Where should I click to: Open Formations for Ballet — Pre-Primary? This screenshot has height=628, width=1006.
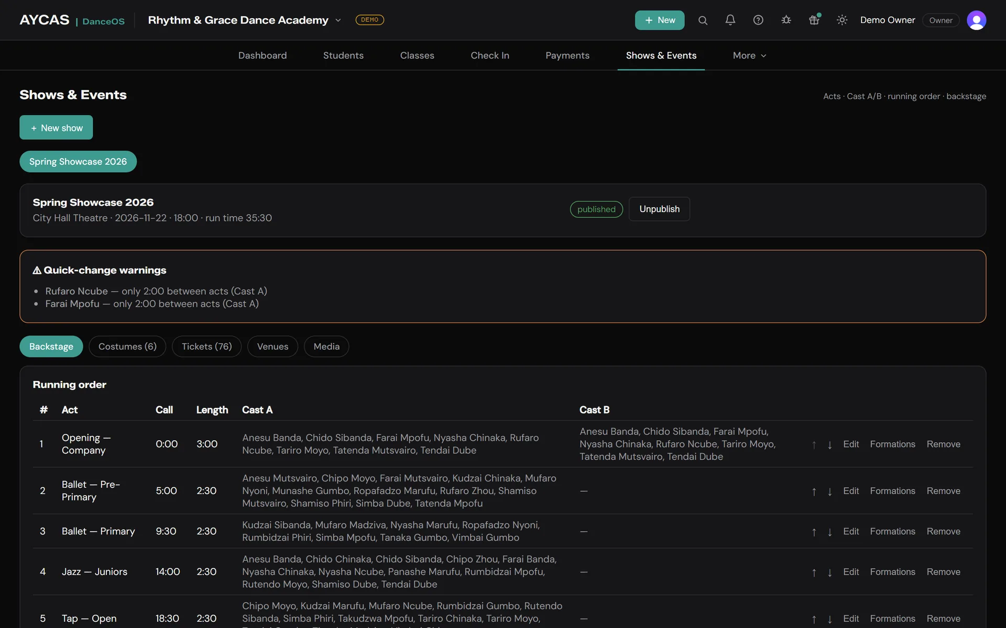pos(892,491)
